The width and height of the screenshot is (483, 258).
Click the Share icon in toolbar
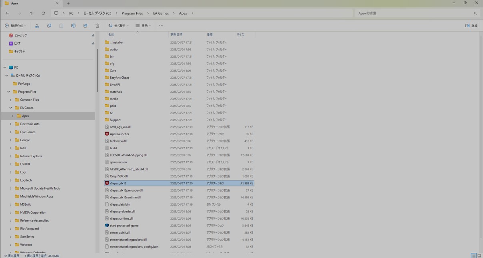pos(85,26)
